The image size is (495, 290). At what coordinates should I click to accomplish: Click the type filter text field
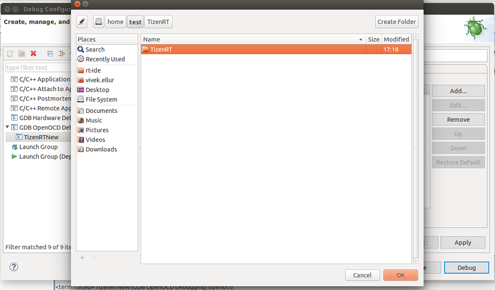point(38,68)
